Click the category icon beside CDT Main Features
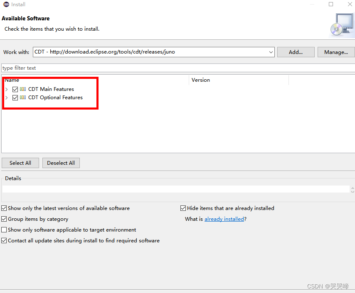Screen dimensions: 355x293 (x=23, y=89)
